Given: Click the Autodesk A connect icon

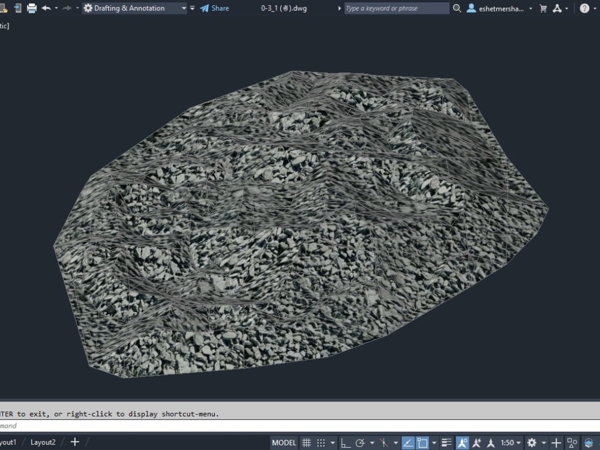Looking at the screenshot, I should [x=557, y=8].
